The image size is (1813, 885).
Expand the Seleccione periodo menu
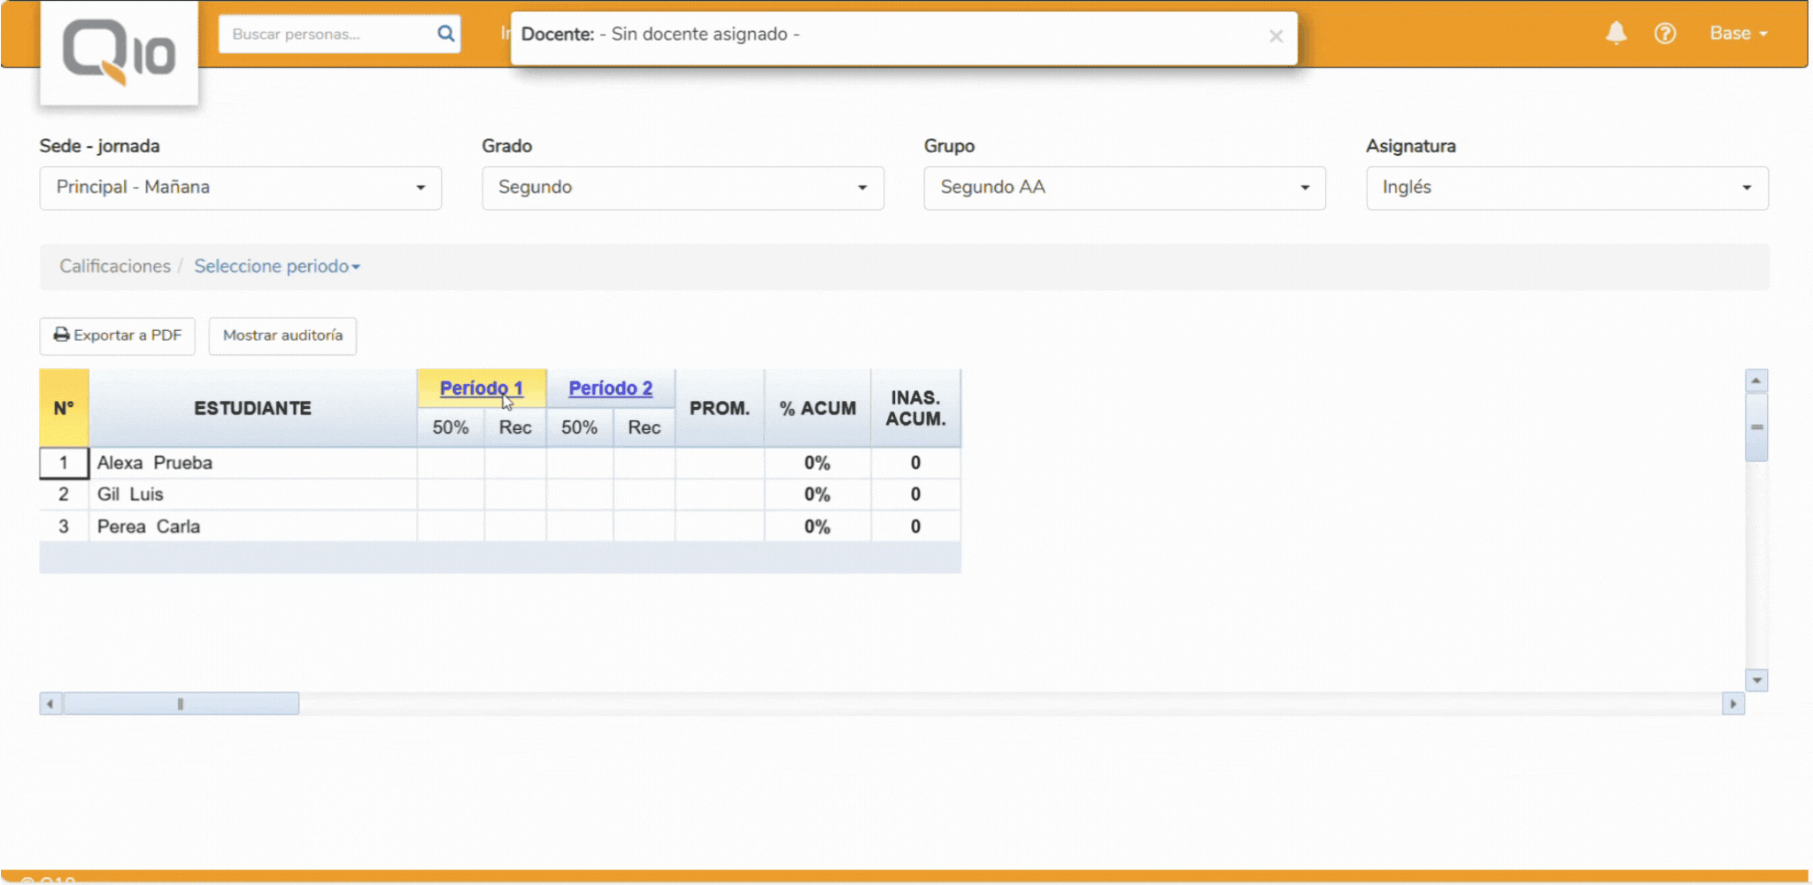(x=276, y=266)
